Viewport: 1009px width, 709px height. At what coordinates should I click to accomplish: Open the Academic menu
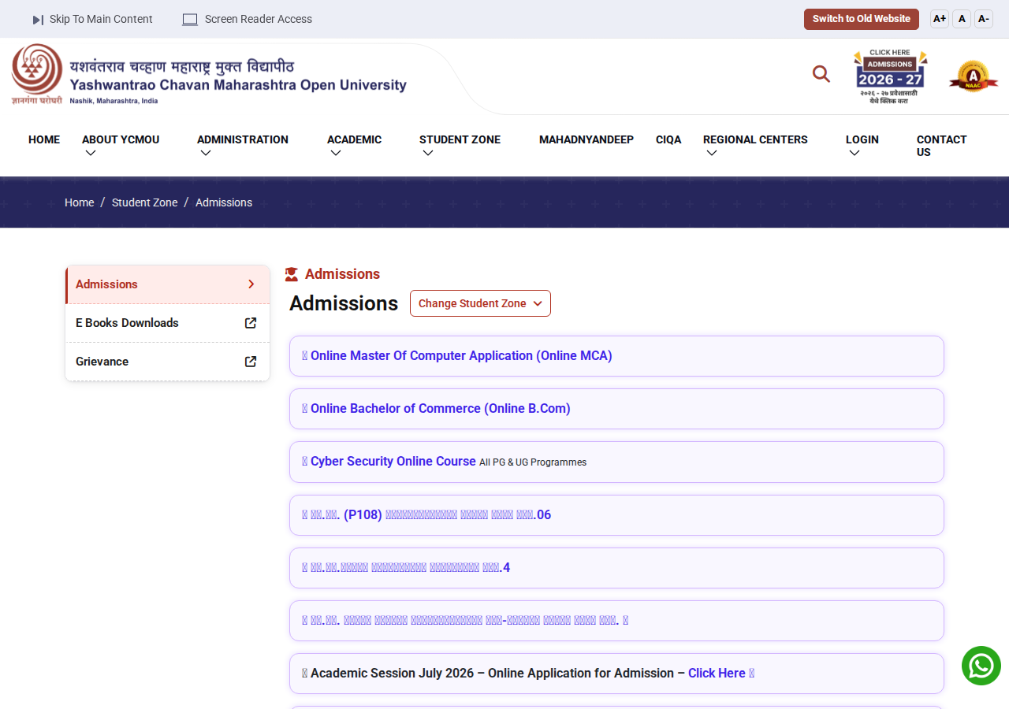pos(354,139)
